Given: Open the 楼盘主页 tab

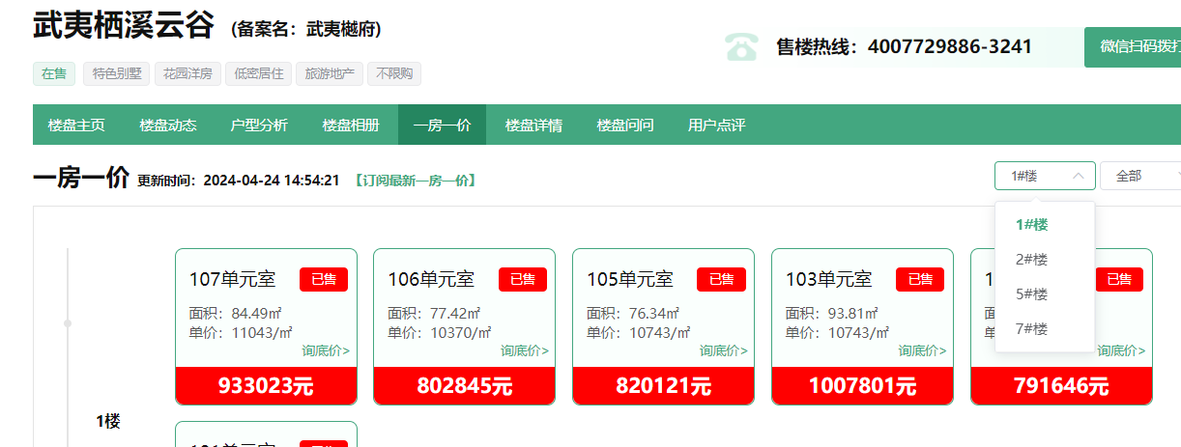Looking at the screenshot, I should pos(76,126).
